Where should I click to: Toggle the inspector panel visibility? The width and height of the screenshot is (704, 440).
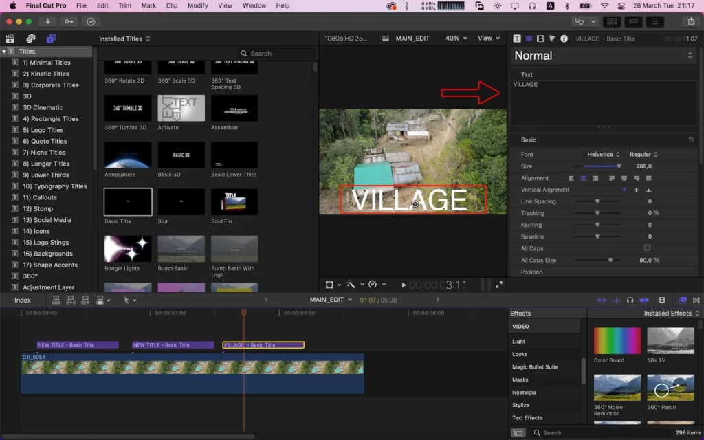tap(655, 21)
